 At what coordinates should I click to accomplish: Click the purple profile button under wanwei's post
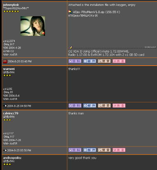(x=75, y=106)
